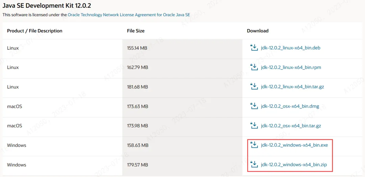
Task: Download jdk-12.0.2_windows-x64_bin.zip archive link
Action: click(x=294, y=165)
